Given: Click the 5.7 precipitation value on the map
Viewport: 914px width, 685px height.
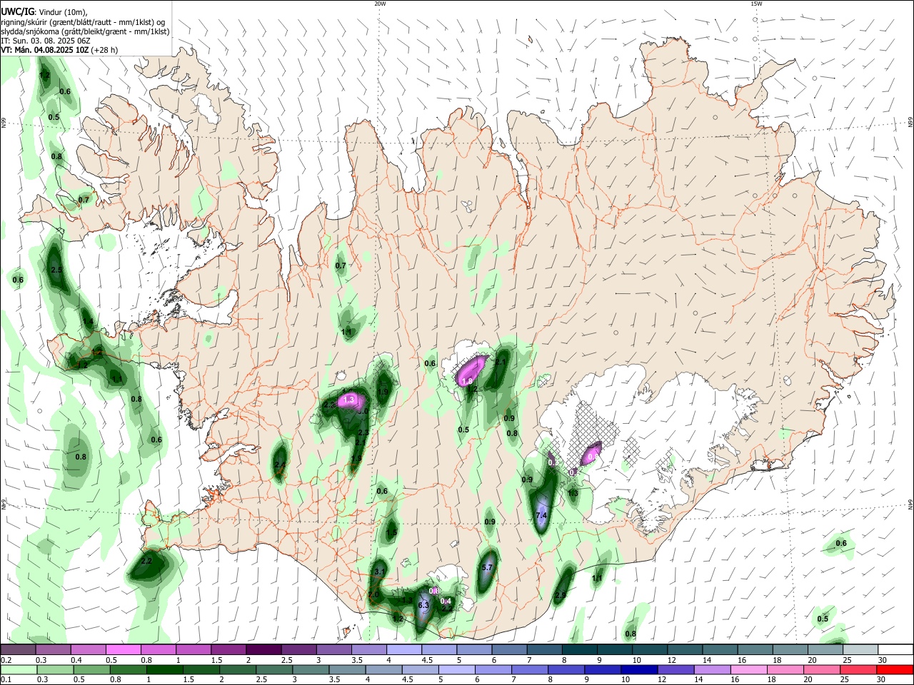Looking at the screenshot, I should pos(488,567).
